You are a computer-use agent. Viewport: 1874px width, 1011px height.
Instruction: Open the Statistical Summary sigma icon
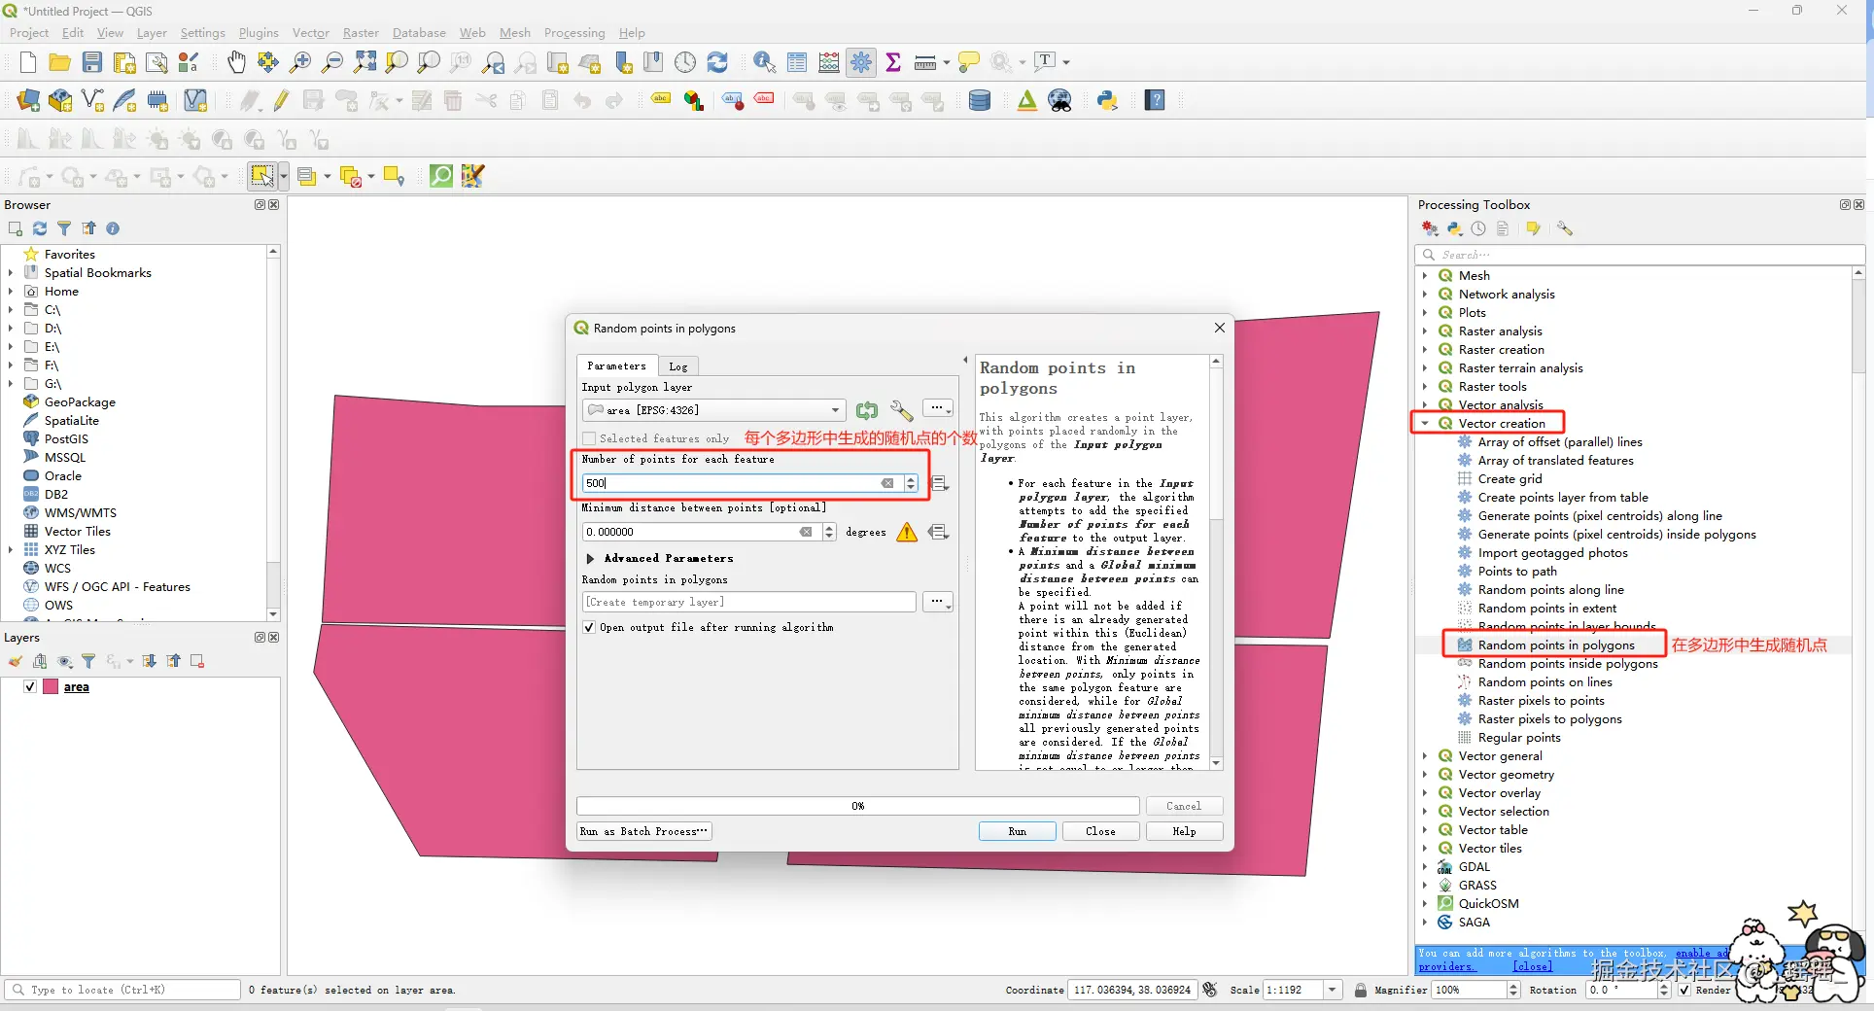click(893, 62)
